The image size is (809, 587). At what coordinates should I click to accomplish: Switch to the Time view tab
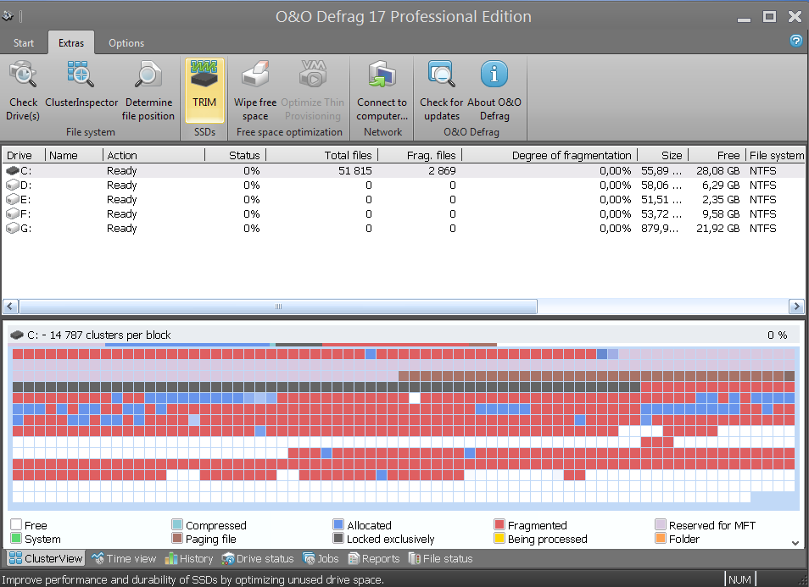[124, 558]
